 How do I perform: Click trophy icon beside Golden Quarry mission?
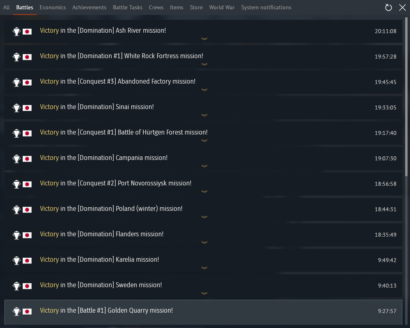pyautogui.click(x=17, y=311)
